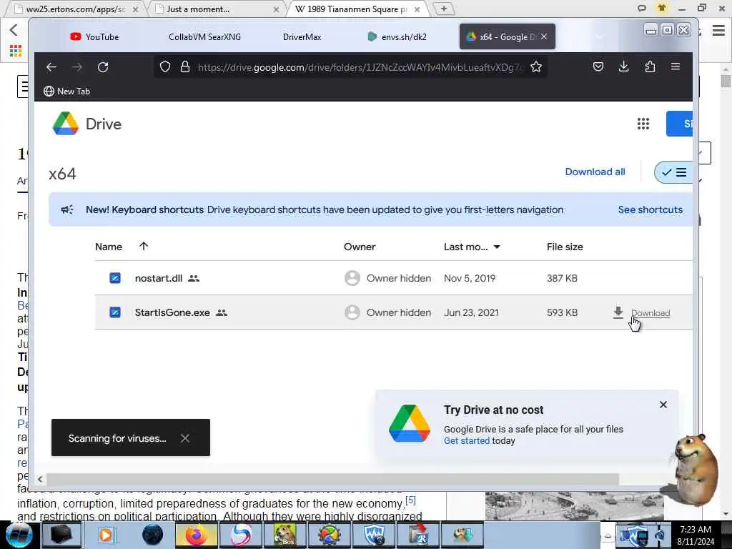The height and width of the screenshot is (549, 732).
Task: Click the hamster desktop mascot
Action: click(695, 470)
